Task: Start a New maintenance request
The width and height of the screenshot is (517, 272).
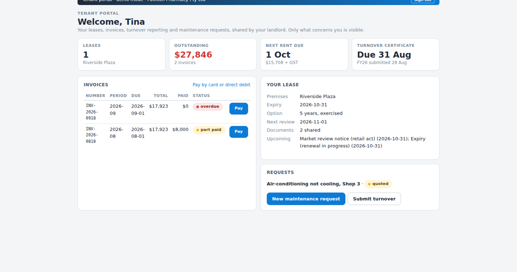Action: pos(306,199)
